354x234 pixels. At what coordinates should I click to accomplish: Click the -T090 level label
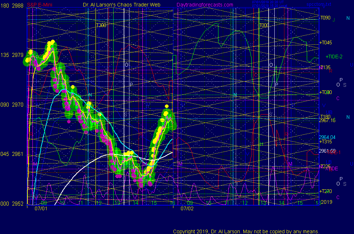325,18
